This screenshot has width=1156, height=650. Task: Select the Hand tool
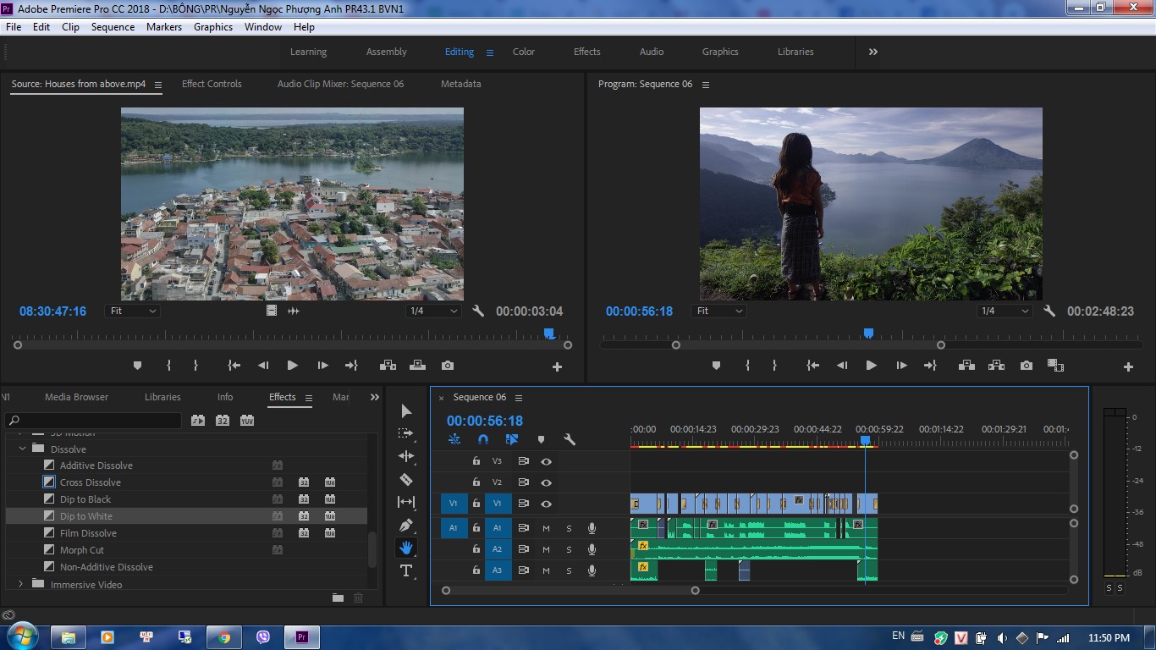406,548
